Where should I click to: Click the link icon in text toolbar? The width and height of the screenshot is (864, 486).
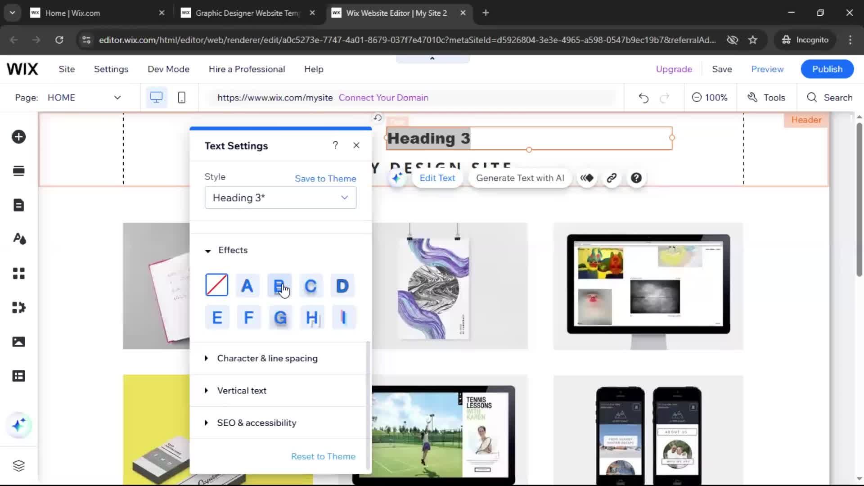pos(612,178)
